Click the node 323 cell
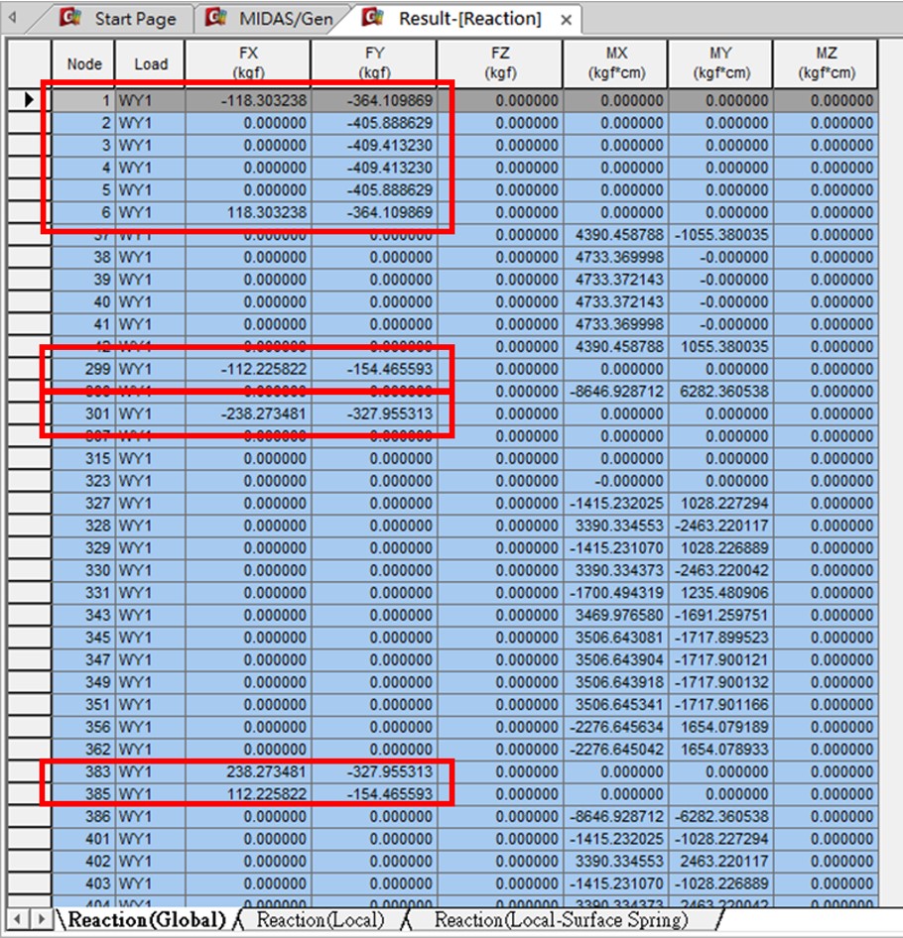This screenshot has height=938, width=903. [83, 481]
